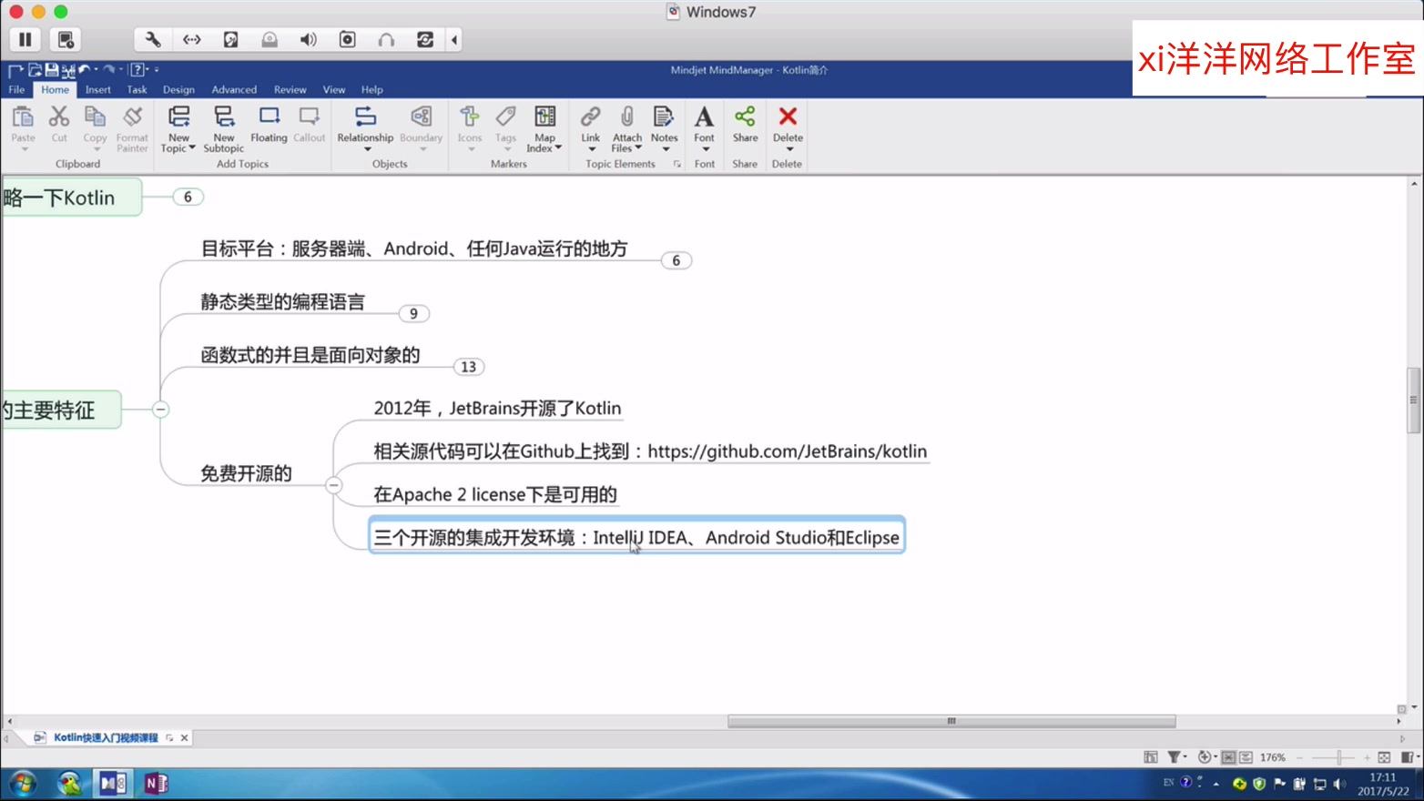Click the fit map button in status bar

coord(1384,757)
